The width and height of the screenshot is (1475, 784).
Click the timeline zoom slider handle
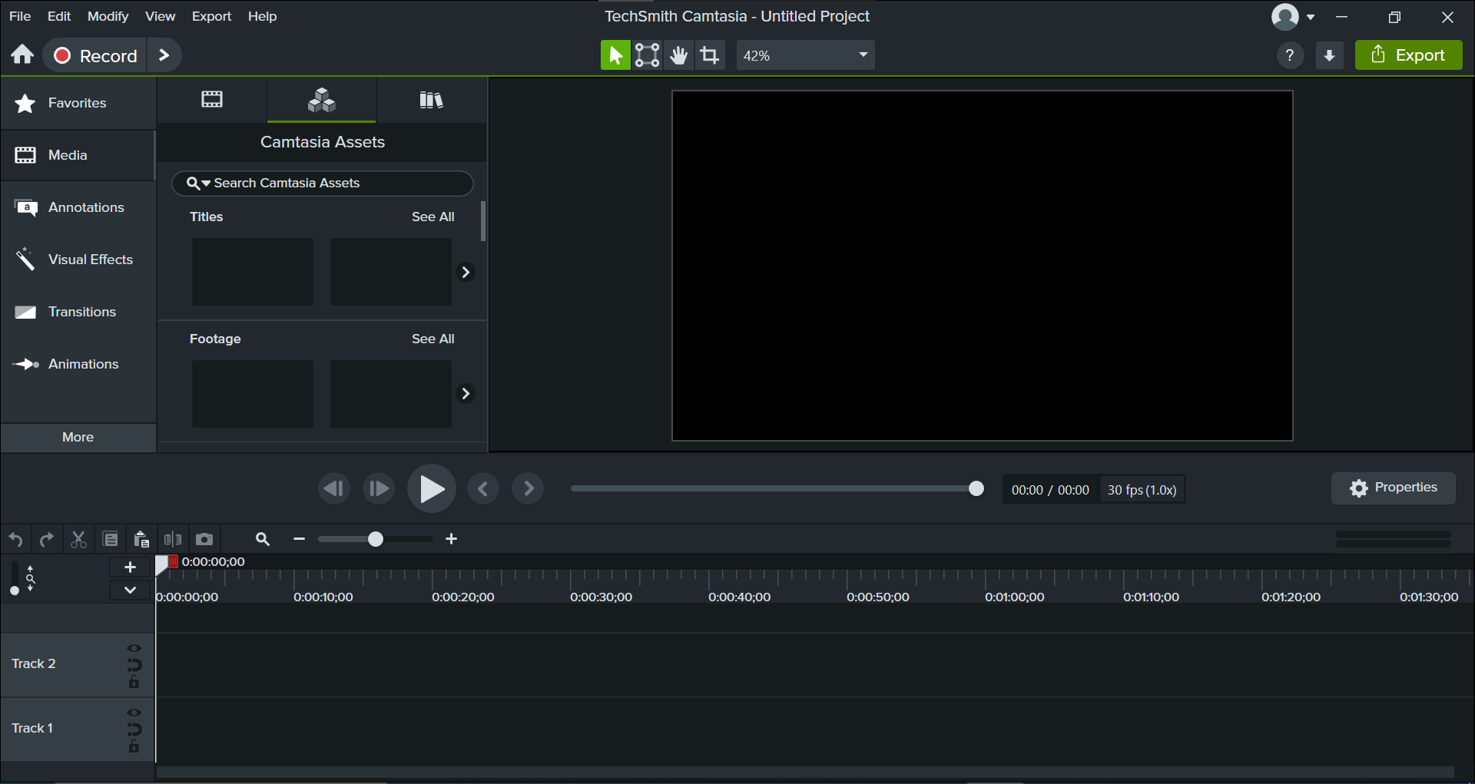[x=375, y=539]
